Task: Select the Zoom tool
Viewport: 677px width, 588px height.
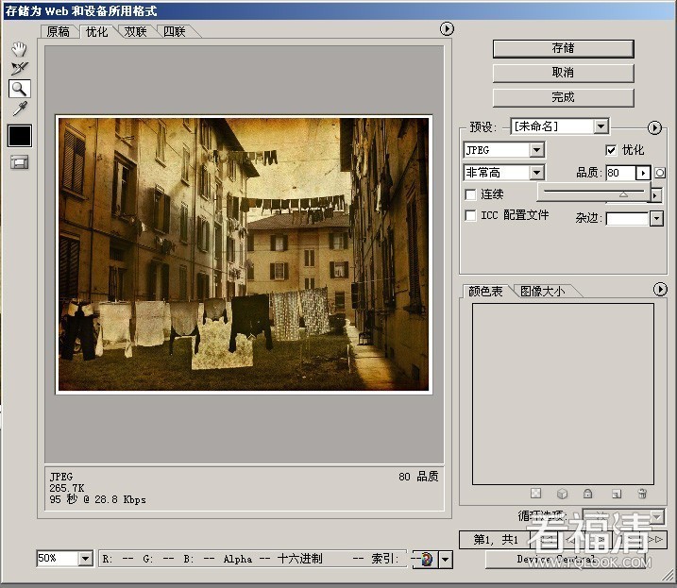Action: 20,89
